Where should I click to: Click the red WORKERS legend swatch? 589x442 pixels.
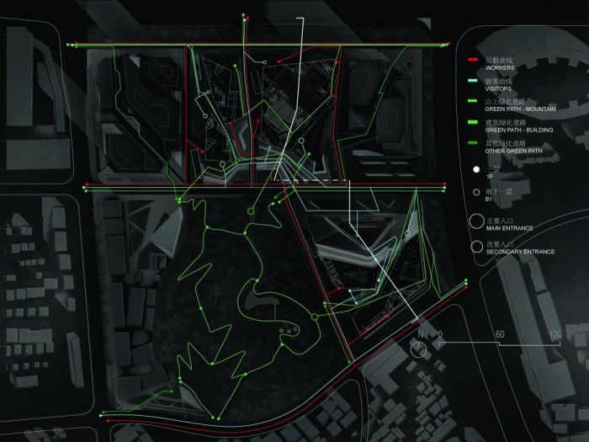click(x=473, y=60)
